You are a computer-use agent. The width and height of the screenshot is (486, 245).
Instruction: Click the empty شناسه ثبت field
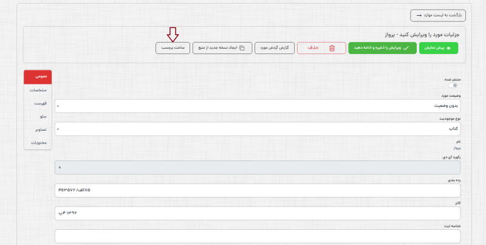click(258, 236)
